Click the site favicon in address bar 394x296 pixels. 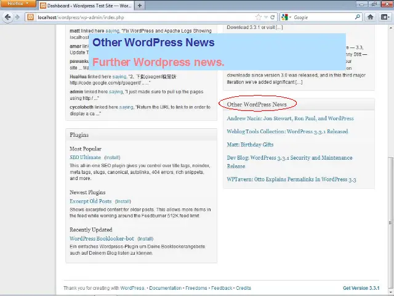click(x=30, y=17)
